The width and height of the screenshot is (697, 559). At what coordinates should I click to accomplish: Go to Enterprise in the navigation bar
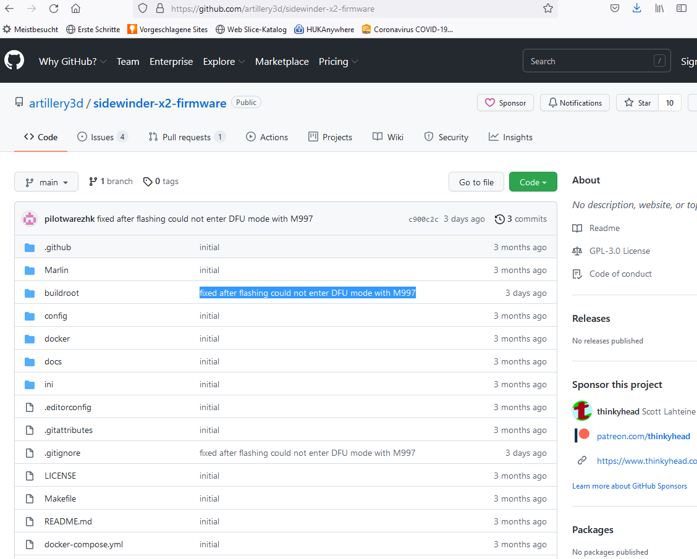pyautogui.click(x=171, y=61)
